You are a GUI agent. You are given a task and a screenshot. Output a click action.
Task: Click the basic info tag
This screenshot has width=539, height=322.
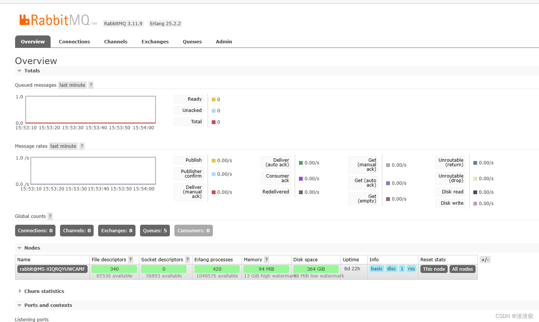tap(377, 269)
